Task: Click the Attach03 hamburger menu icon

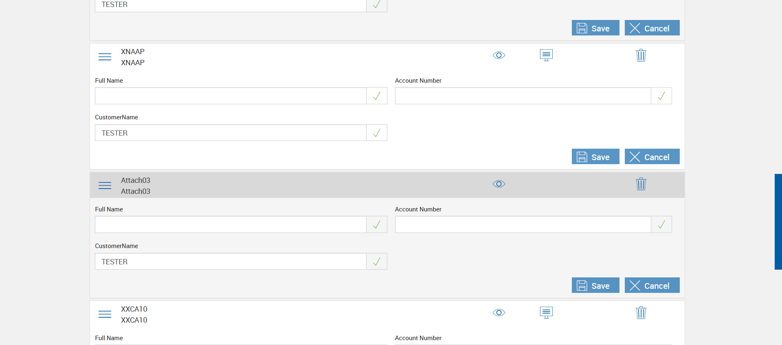Action: [105, 185]
